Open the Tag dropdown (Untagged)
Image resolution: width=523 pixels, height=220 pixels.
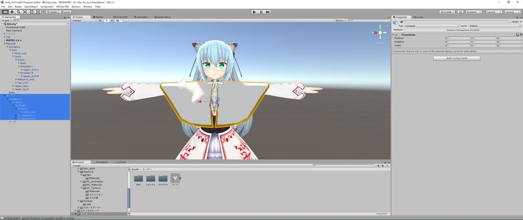coord(432,25)
